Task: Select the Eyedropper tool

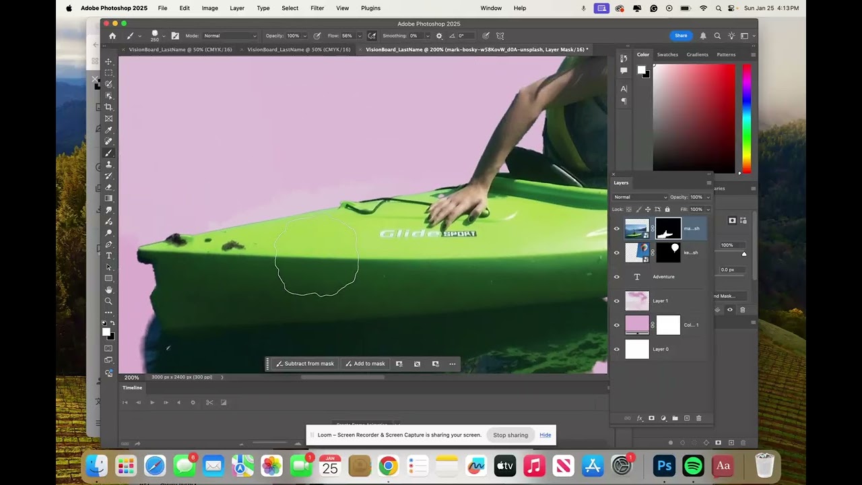Action: (x=108, y=130)
